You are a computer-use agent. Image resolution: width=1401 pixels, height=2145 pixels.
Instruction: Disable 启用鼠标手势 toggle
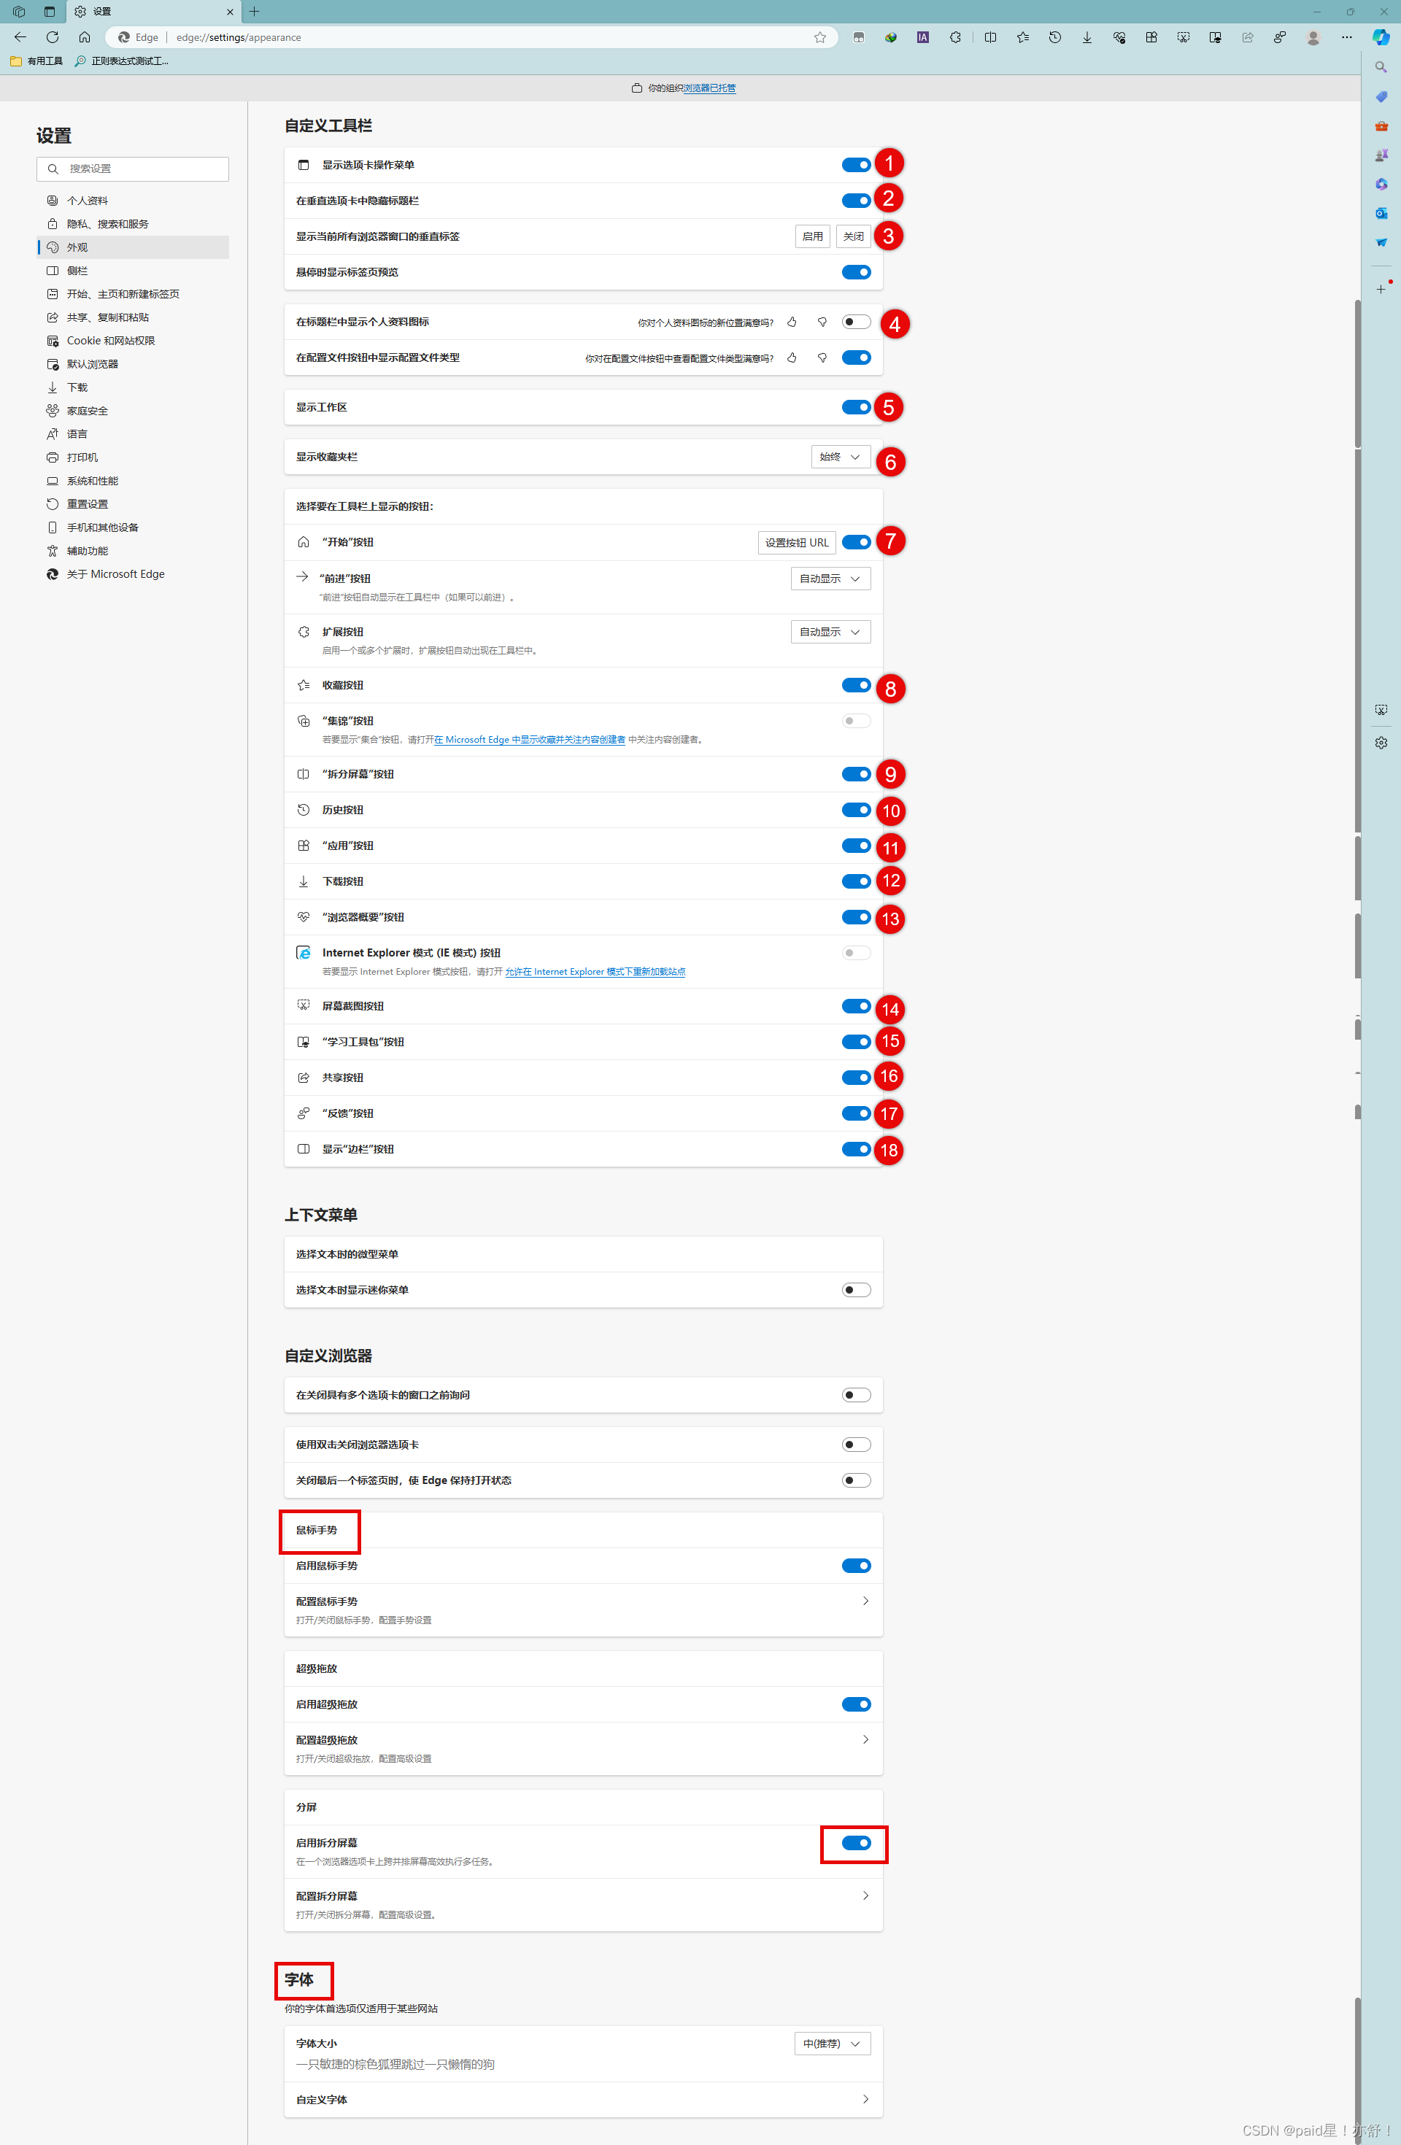pos(856,1566)
